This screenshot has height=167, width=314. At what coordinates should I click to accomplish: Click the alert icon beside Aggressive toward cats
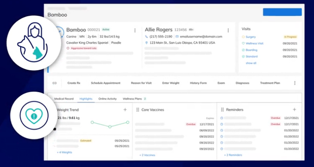(68, 48)
